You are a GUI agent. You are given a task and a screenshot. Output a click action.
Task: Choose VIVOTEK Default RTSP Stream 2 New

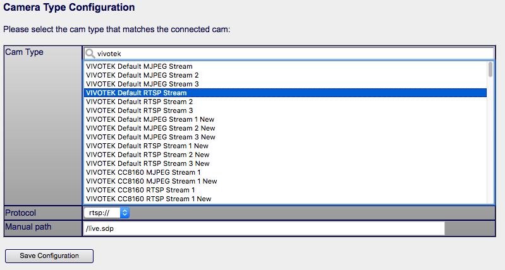pos(285,155)
